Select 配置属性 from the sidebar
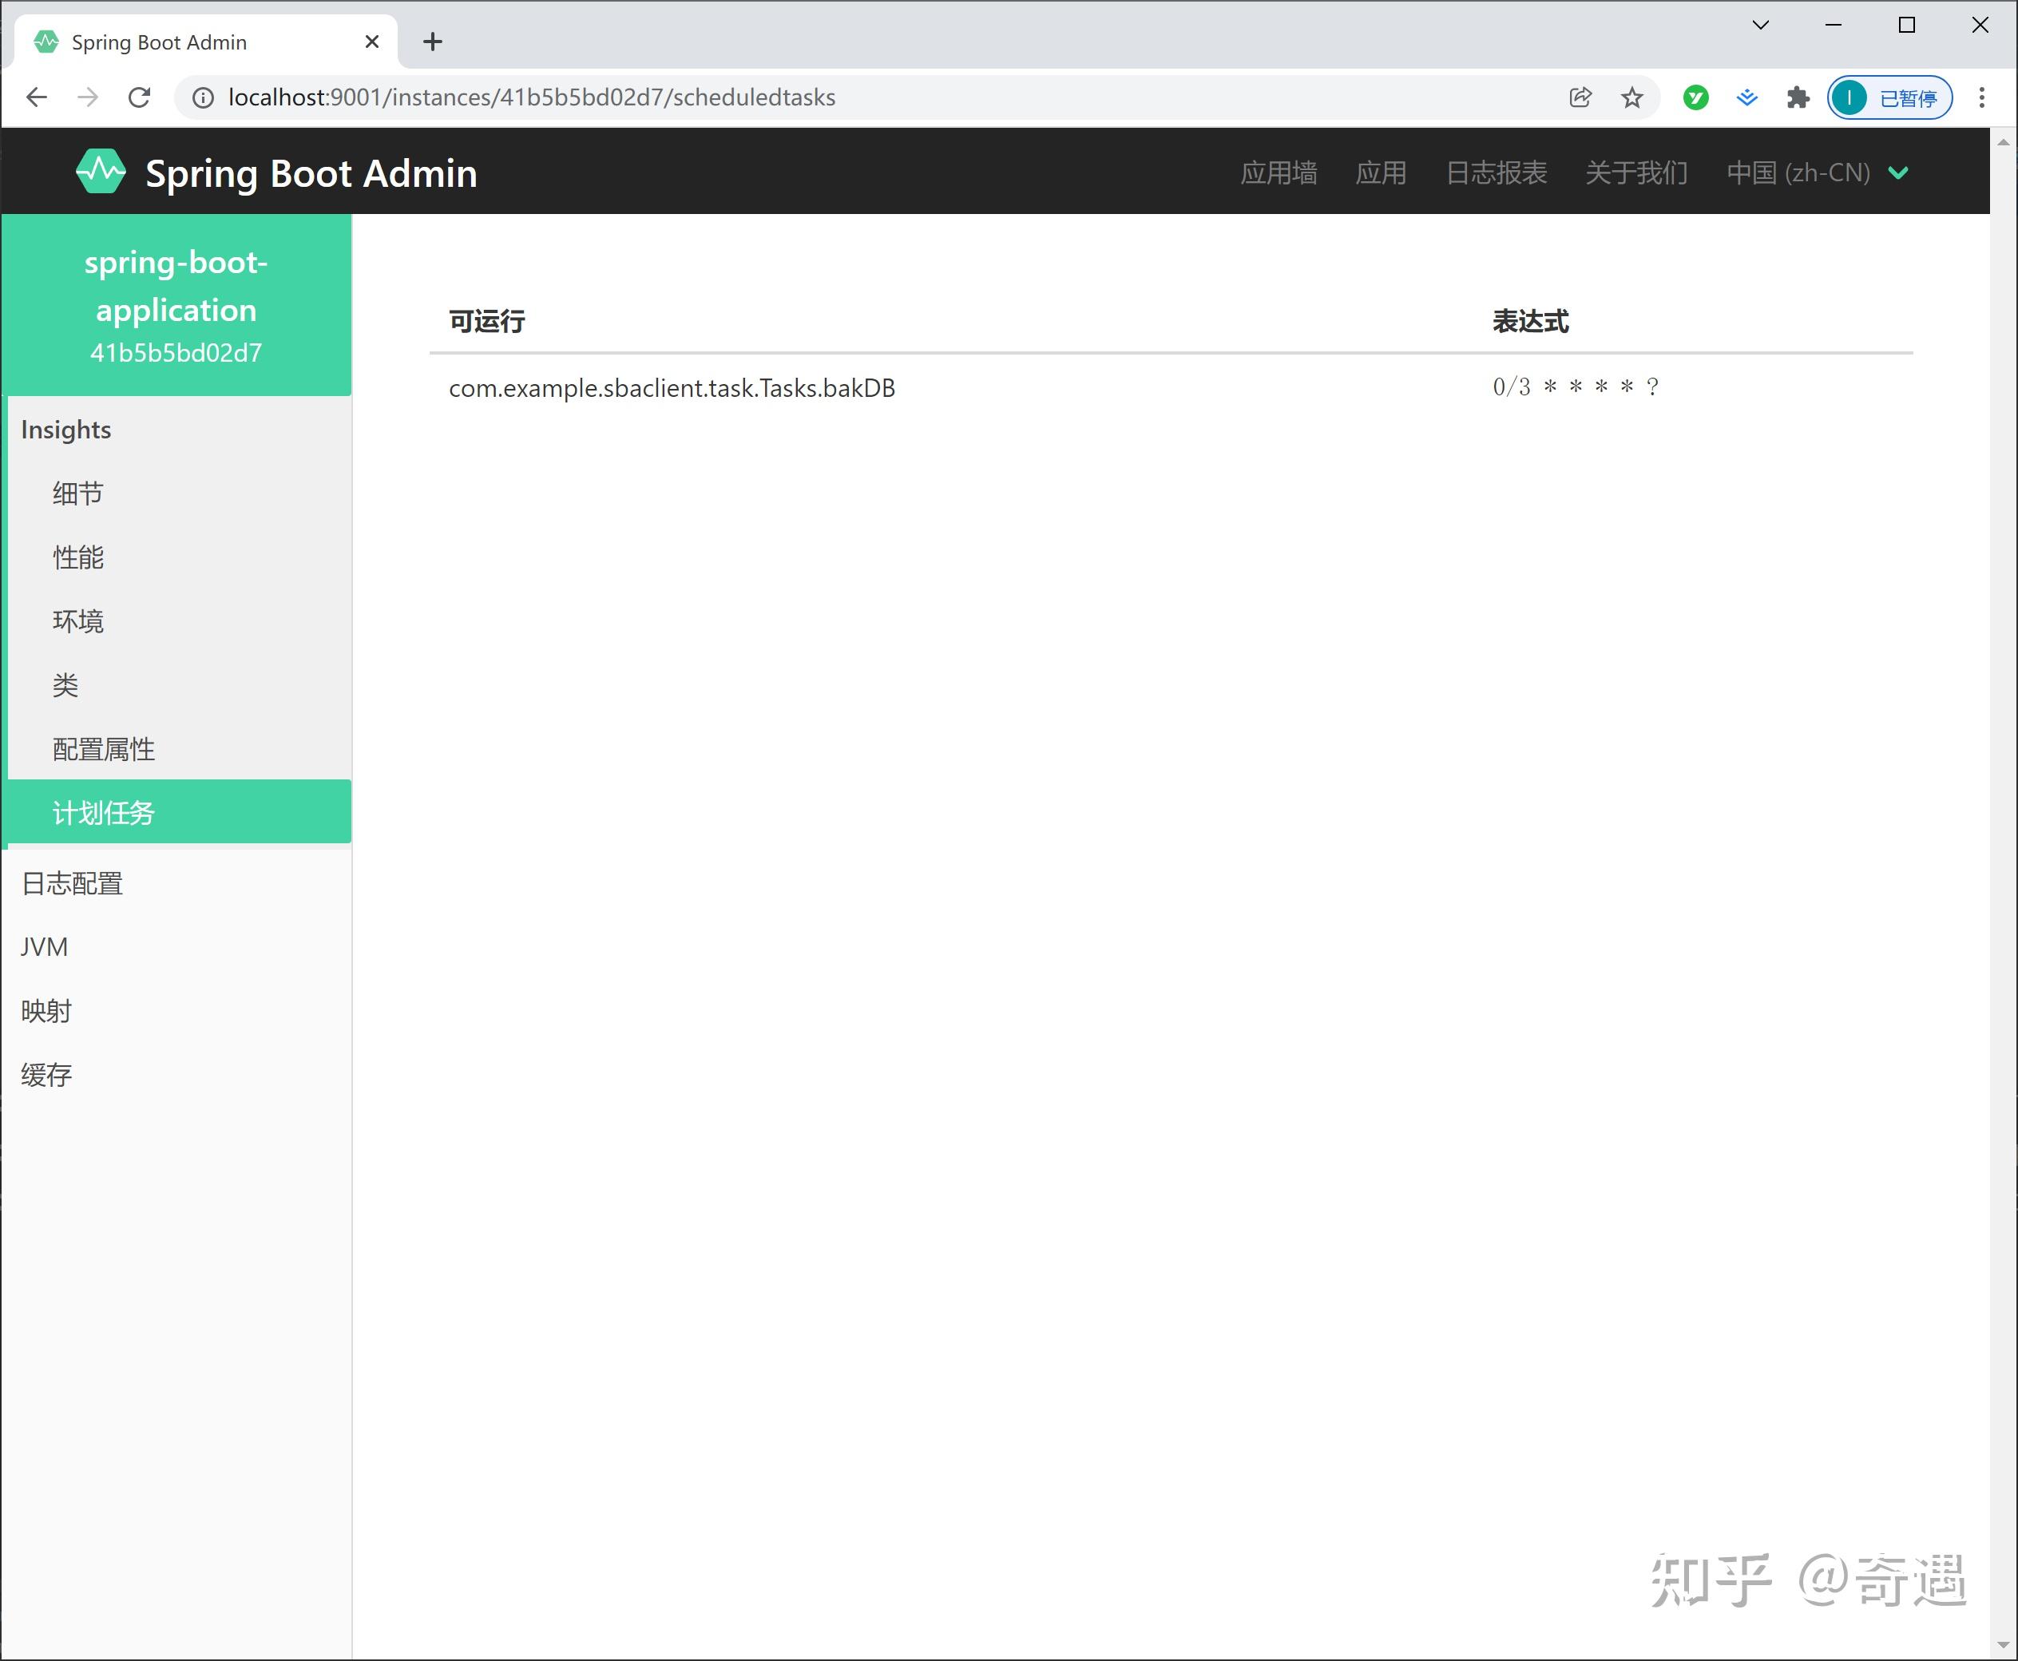Viewport: 2018px width, 1661px height. 103,749
